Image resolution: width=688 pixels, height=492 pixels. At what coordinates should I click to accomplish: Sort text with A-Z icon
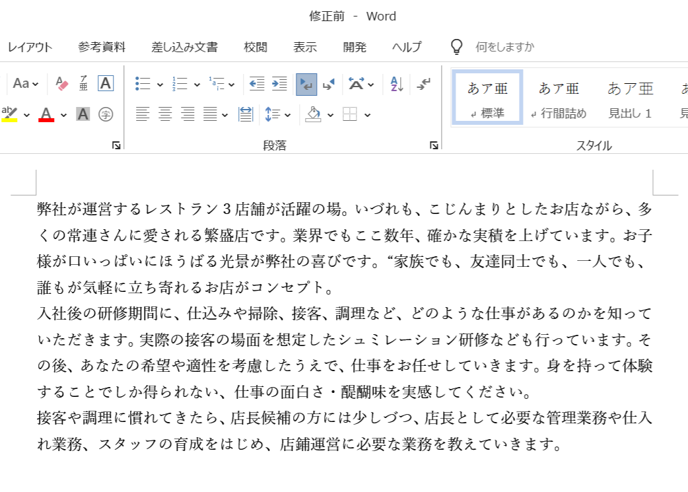[397, 84]
